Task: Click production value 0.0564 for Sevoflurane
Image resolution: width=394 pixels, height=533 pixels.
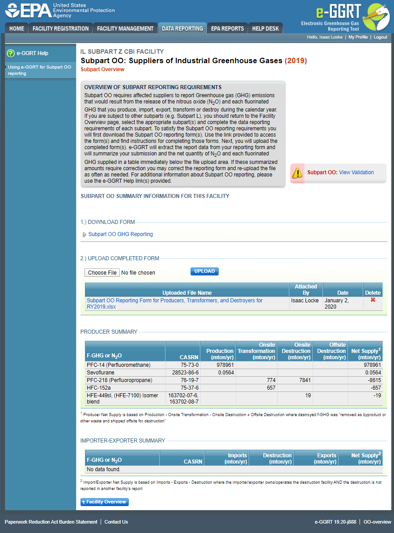Action: [226, 373]
